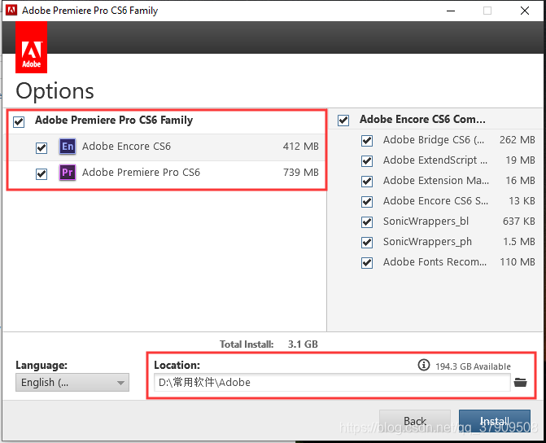
Task: Click into the Location path field
Action: pos(332,383)
